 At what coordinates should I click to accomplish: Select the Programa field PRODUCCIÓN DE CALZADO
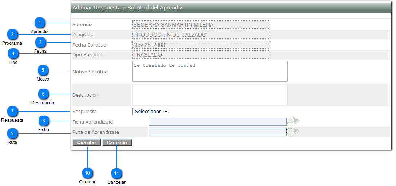tap(201, 35)
